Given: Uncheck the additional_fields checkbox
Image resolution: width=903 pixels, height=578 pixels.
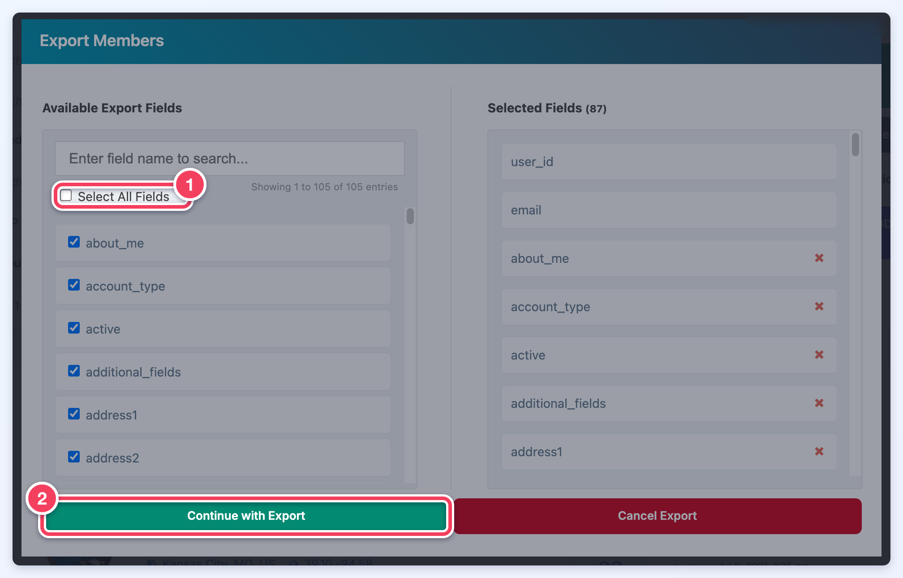Looking at the screenshot, I should click(x=74, y=371).
